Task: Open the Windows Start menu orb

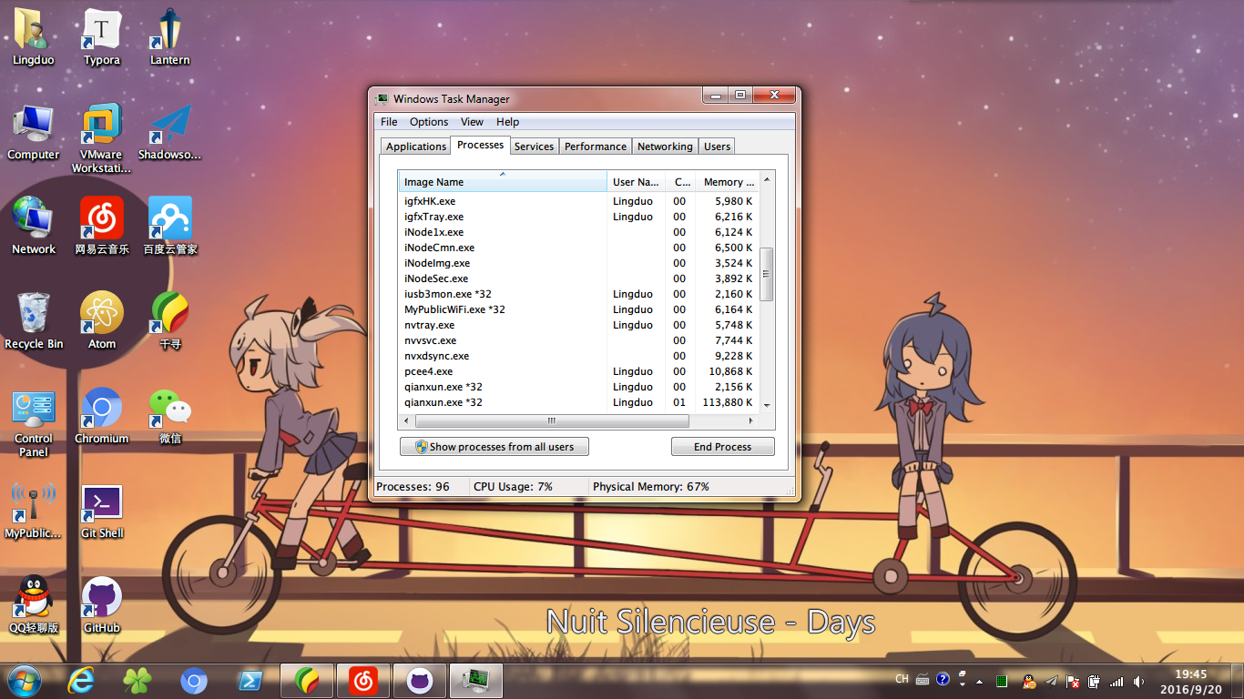Action: point(24,681)
